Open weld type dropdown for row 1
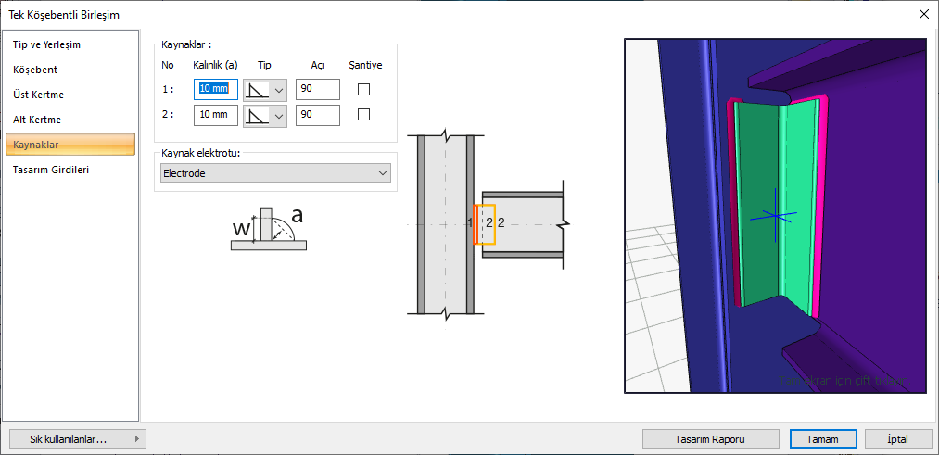 point(278,90)
